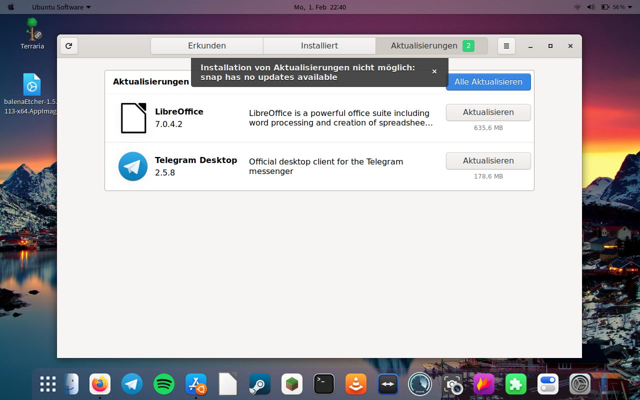Click the Aktualisierungen list heading
The width and height of the screenshot is (640, 400).
[x=151, y=81]
